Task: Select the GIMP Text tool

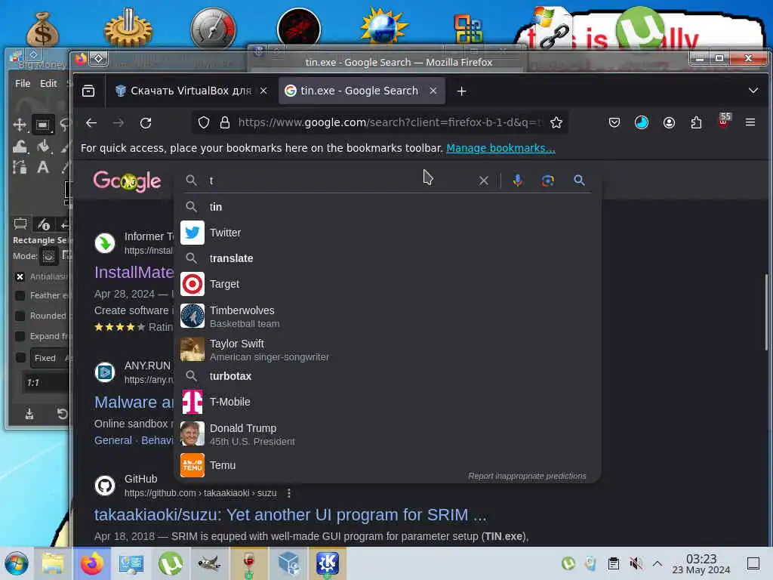Action: coord(43,167)
